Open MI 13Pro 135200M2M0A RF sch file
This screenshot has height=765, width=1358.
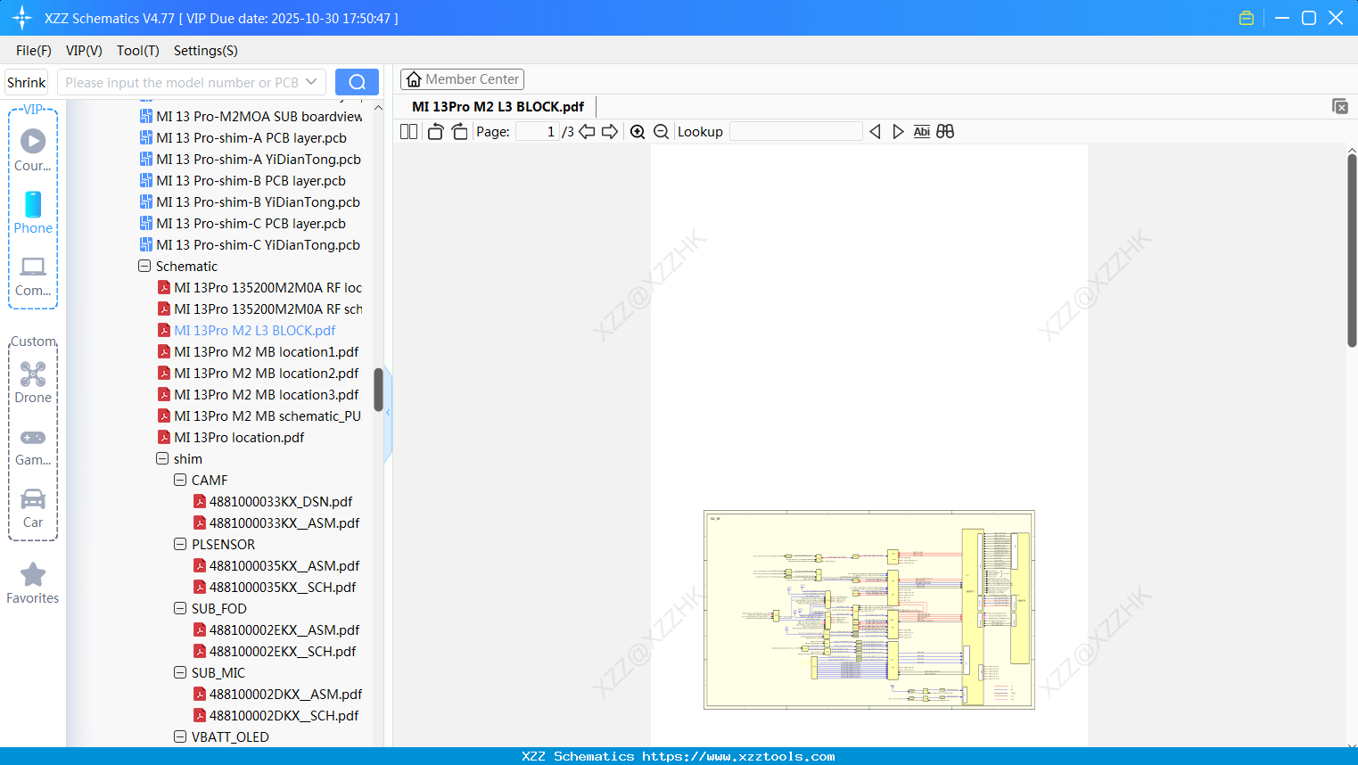point(260,308)
